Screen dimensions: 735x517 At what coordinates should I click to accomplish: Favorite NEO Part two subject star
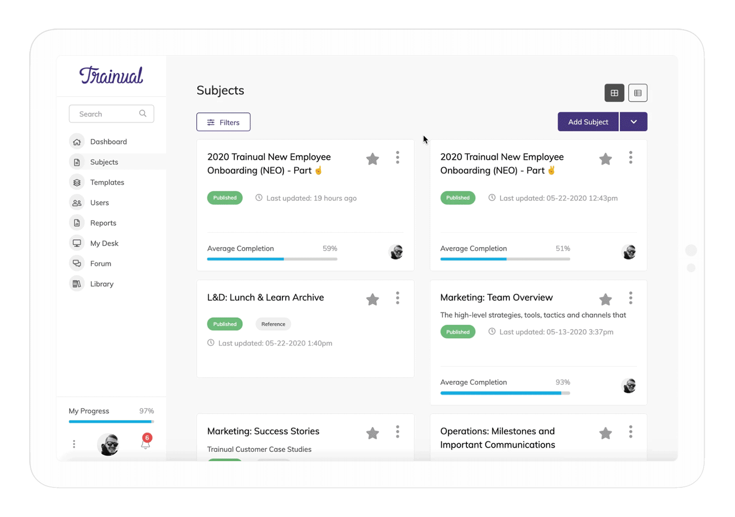[x=605, y=159]
